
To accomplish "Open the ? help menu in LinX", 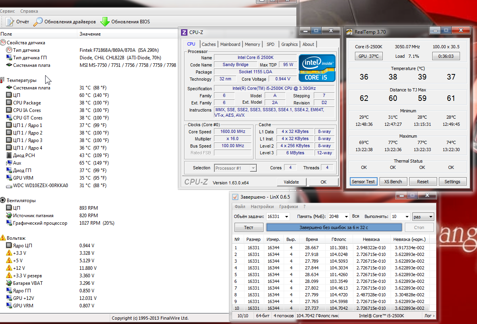I will [305, 207].
